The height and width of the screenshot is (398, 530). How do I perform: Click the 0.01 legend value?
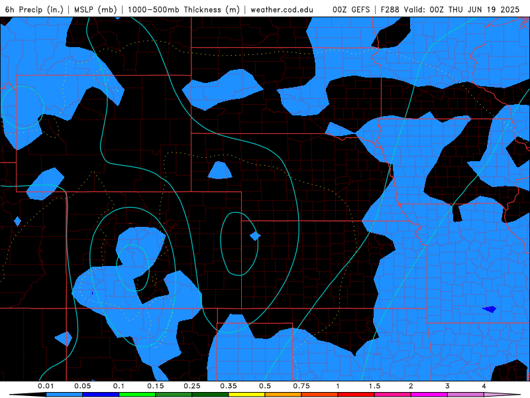click(x=46, y=386)
